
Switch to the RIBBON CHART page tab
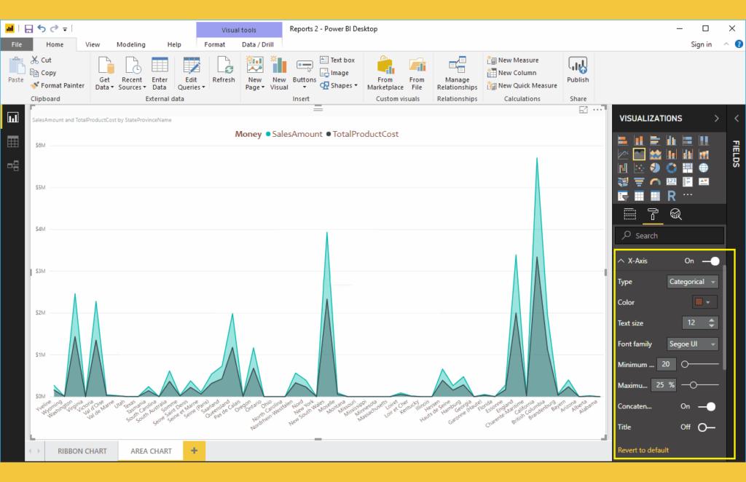(x=82, y=451)
